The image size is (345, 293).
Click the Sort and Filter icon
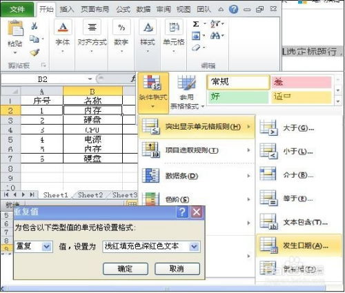tap(215, 23)
